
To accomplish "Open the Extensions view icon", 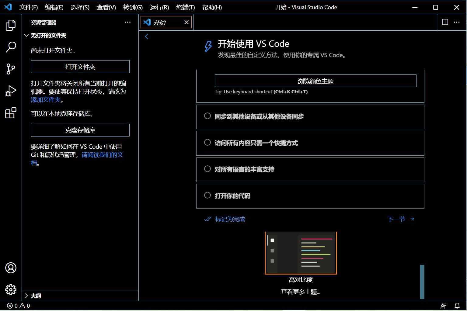I will (x=11, y=113).
